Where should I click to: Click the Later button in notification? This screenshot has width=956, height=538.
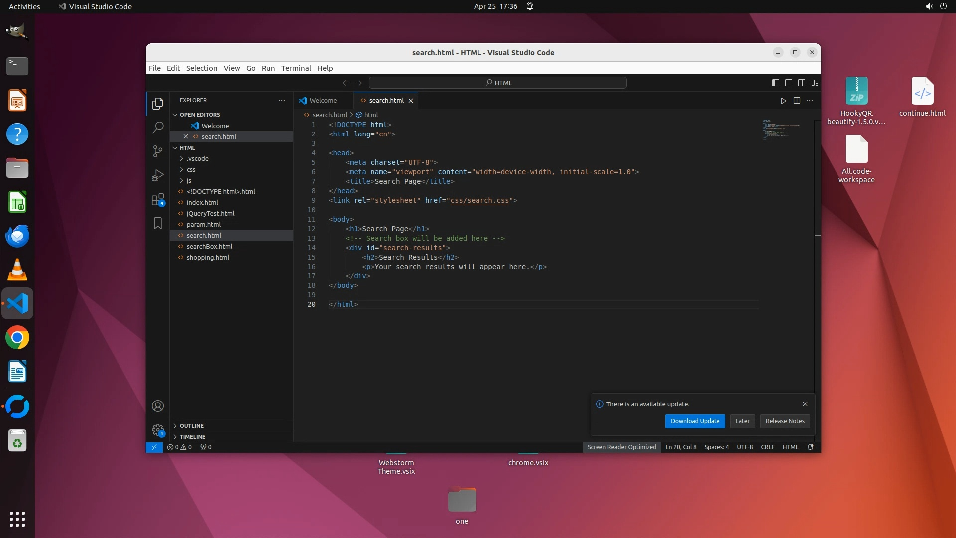(x=742, y=421)
